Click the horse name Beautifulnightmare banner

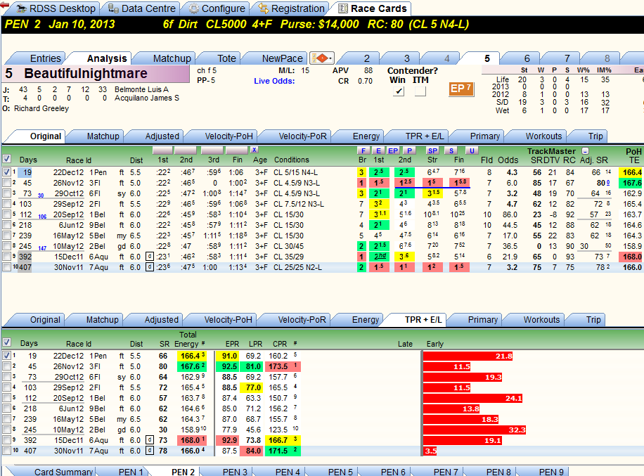point(97,74)
